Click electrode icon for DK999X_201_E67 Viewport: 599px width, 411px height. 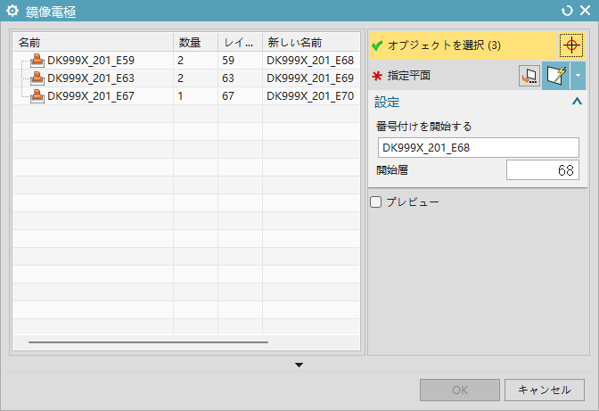pos(37,96)
